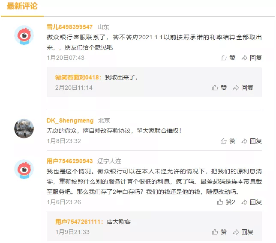Click 雪儿6498399547's avatar image

(24, 35)
